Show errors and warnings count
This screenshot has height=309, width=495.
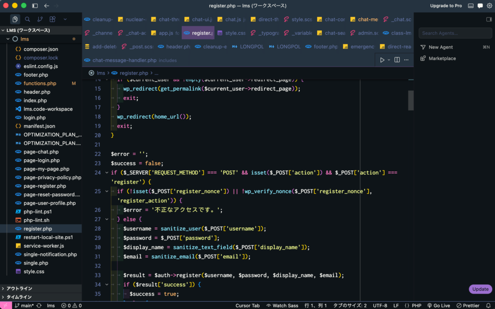(x=72, y=305)
